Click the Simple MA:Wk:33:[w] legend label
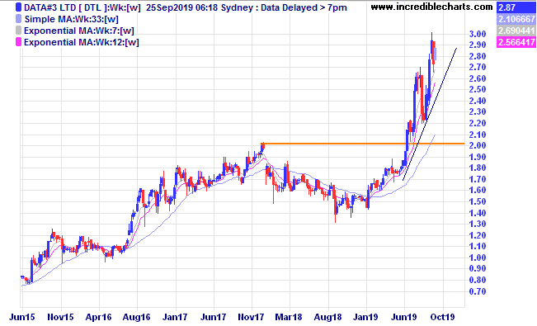 71,19
